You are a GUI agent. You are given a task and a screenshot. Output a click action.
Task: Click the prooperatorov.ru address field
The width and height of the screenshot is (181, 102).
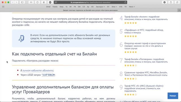90,2
